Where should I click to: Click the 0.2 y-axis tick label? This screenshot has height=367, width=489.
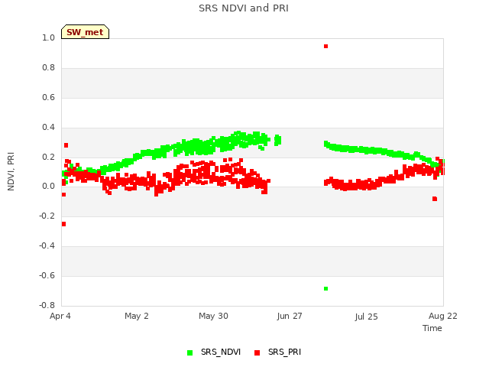click(48, 157)
